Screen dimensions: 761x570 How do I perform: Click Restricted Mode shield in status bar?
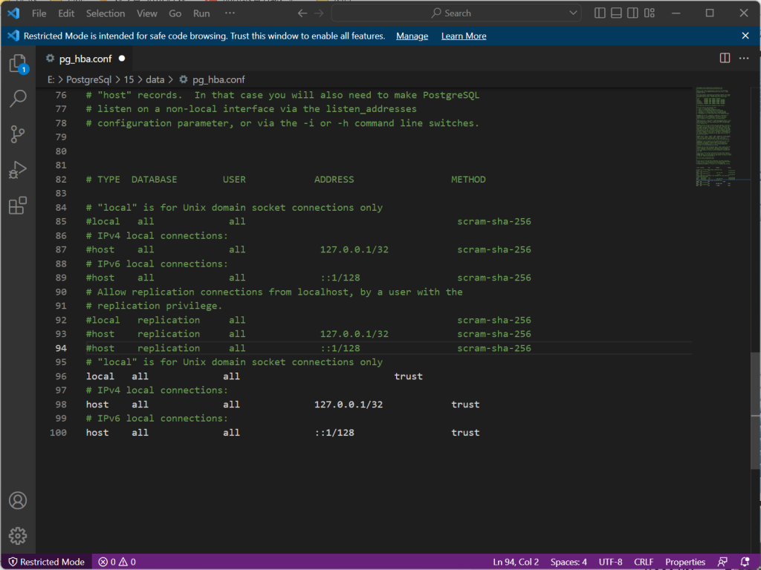(47, 562)
